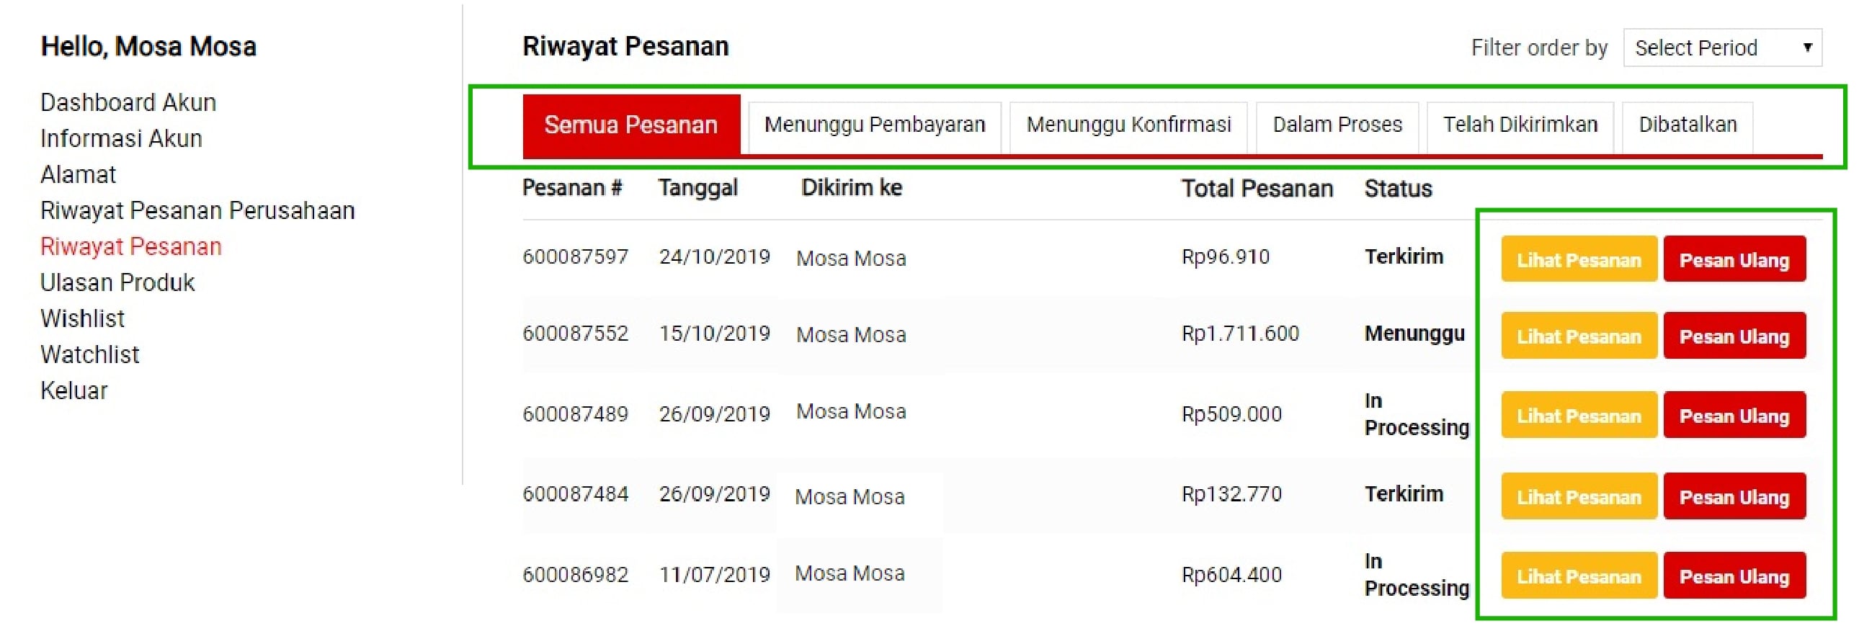Click Lihat Pesanan for order 600087597

click(1578, 259)
